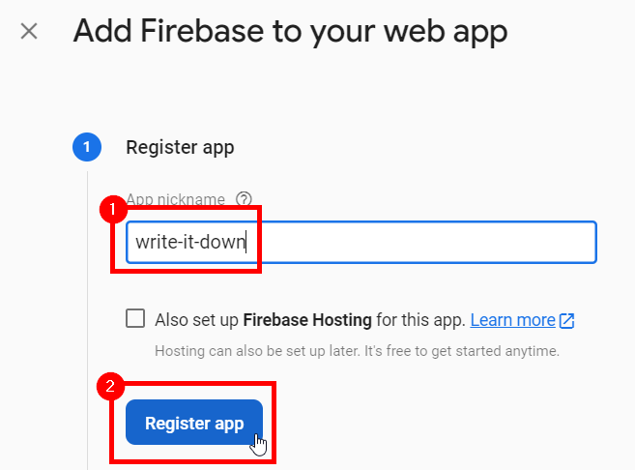Click the bold "Firebase Hosting" text
The image size is (635, 470).
point(303,320)
